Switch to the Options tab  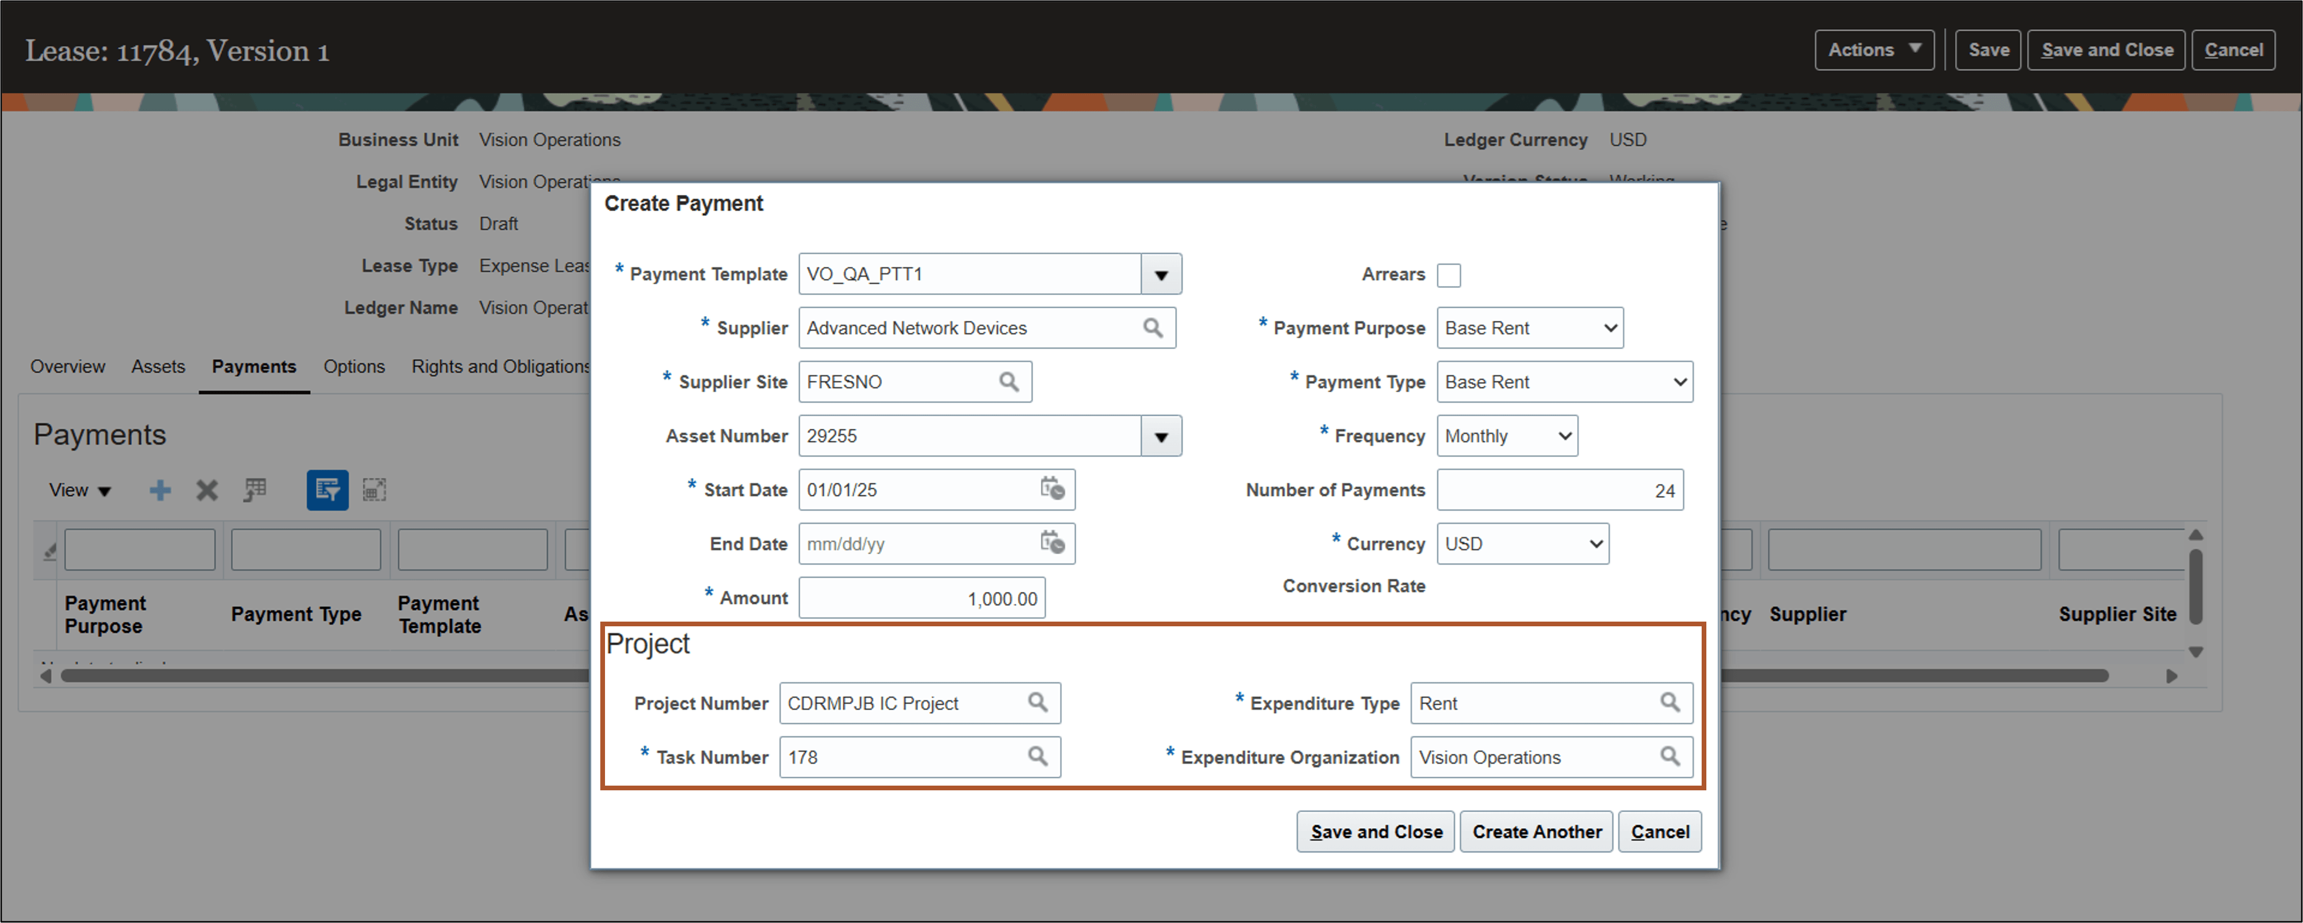pos(354,366)
